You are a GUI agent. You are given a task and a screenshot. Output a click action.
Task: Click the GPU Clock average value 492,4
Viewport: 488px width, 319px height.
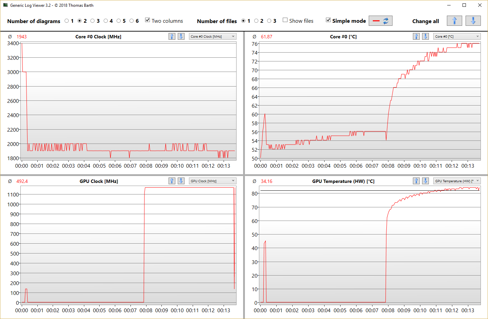tap(22, 181)
